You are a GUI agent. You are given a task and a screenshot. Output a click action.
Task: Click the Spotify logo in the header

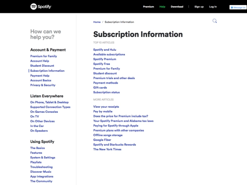click(x=41, y=6)
